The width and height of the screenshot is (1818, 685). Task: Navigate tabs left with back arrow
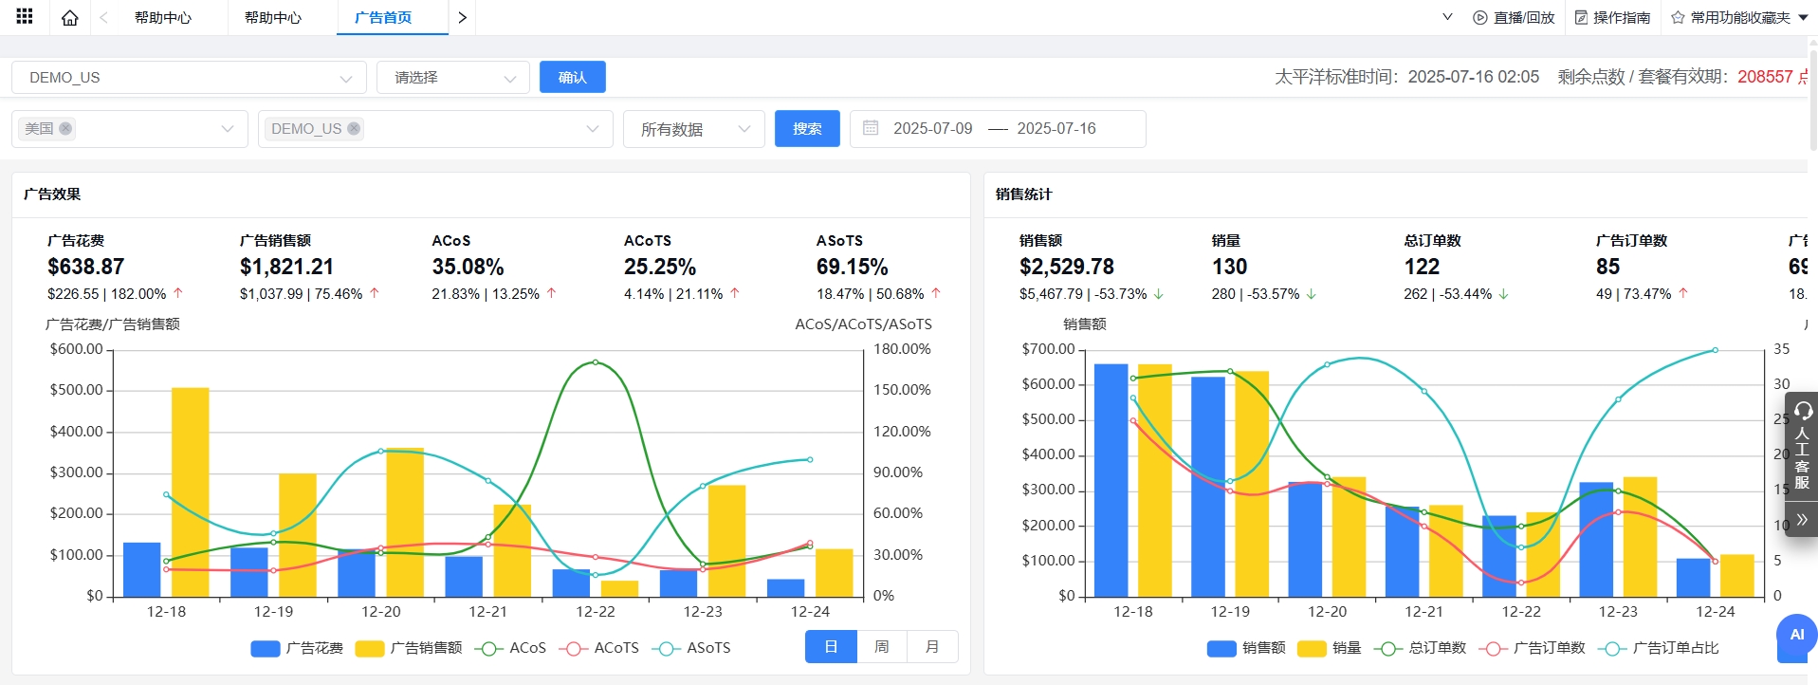pyautogui.click(x=104, y=17)
